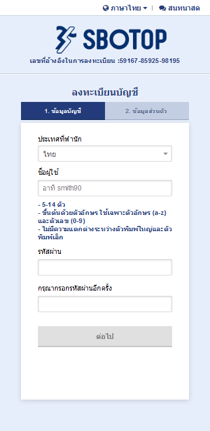Screen dimensions: 210x431
Task: Focus the กรุณากรอกรหัสผ่านอีกครั้ง confirm password field
Action: pos(105,304)
